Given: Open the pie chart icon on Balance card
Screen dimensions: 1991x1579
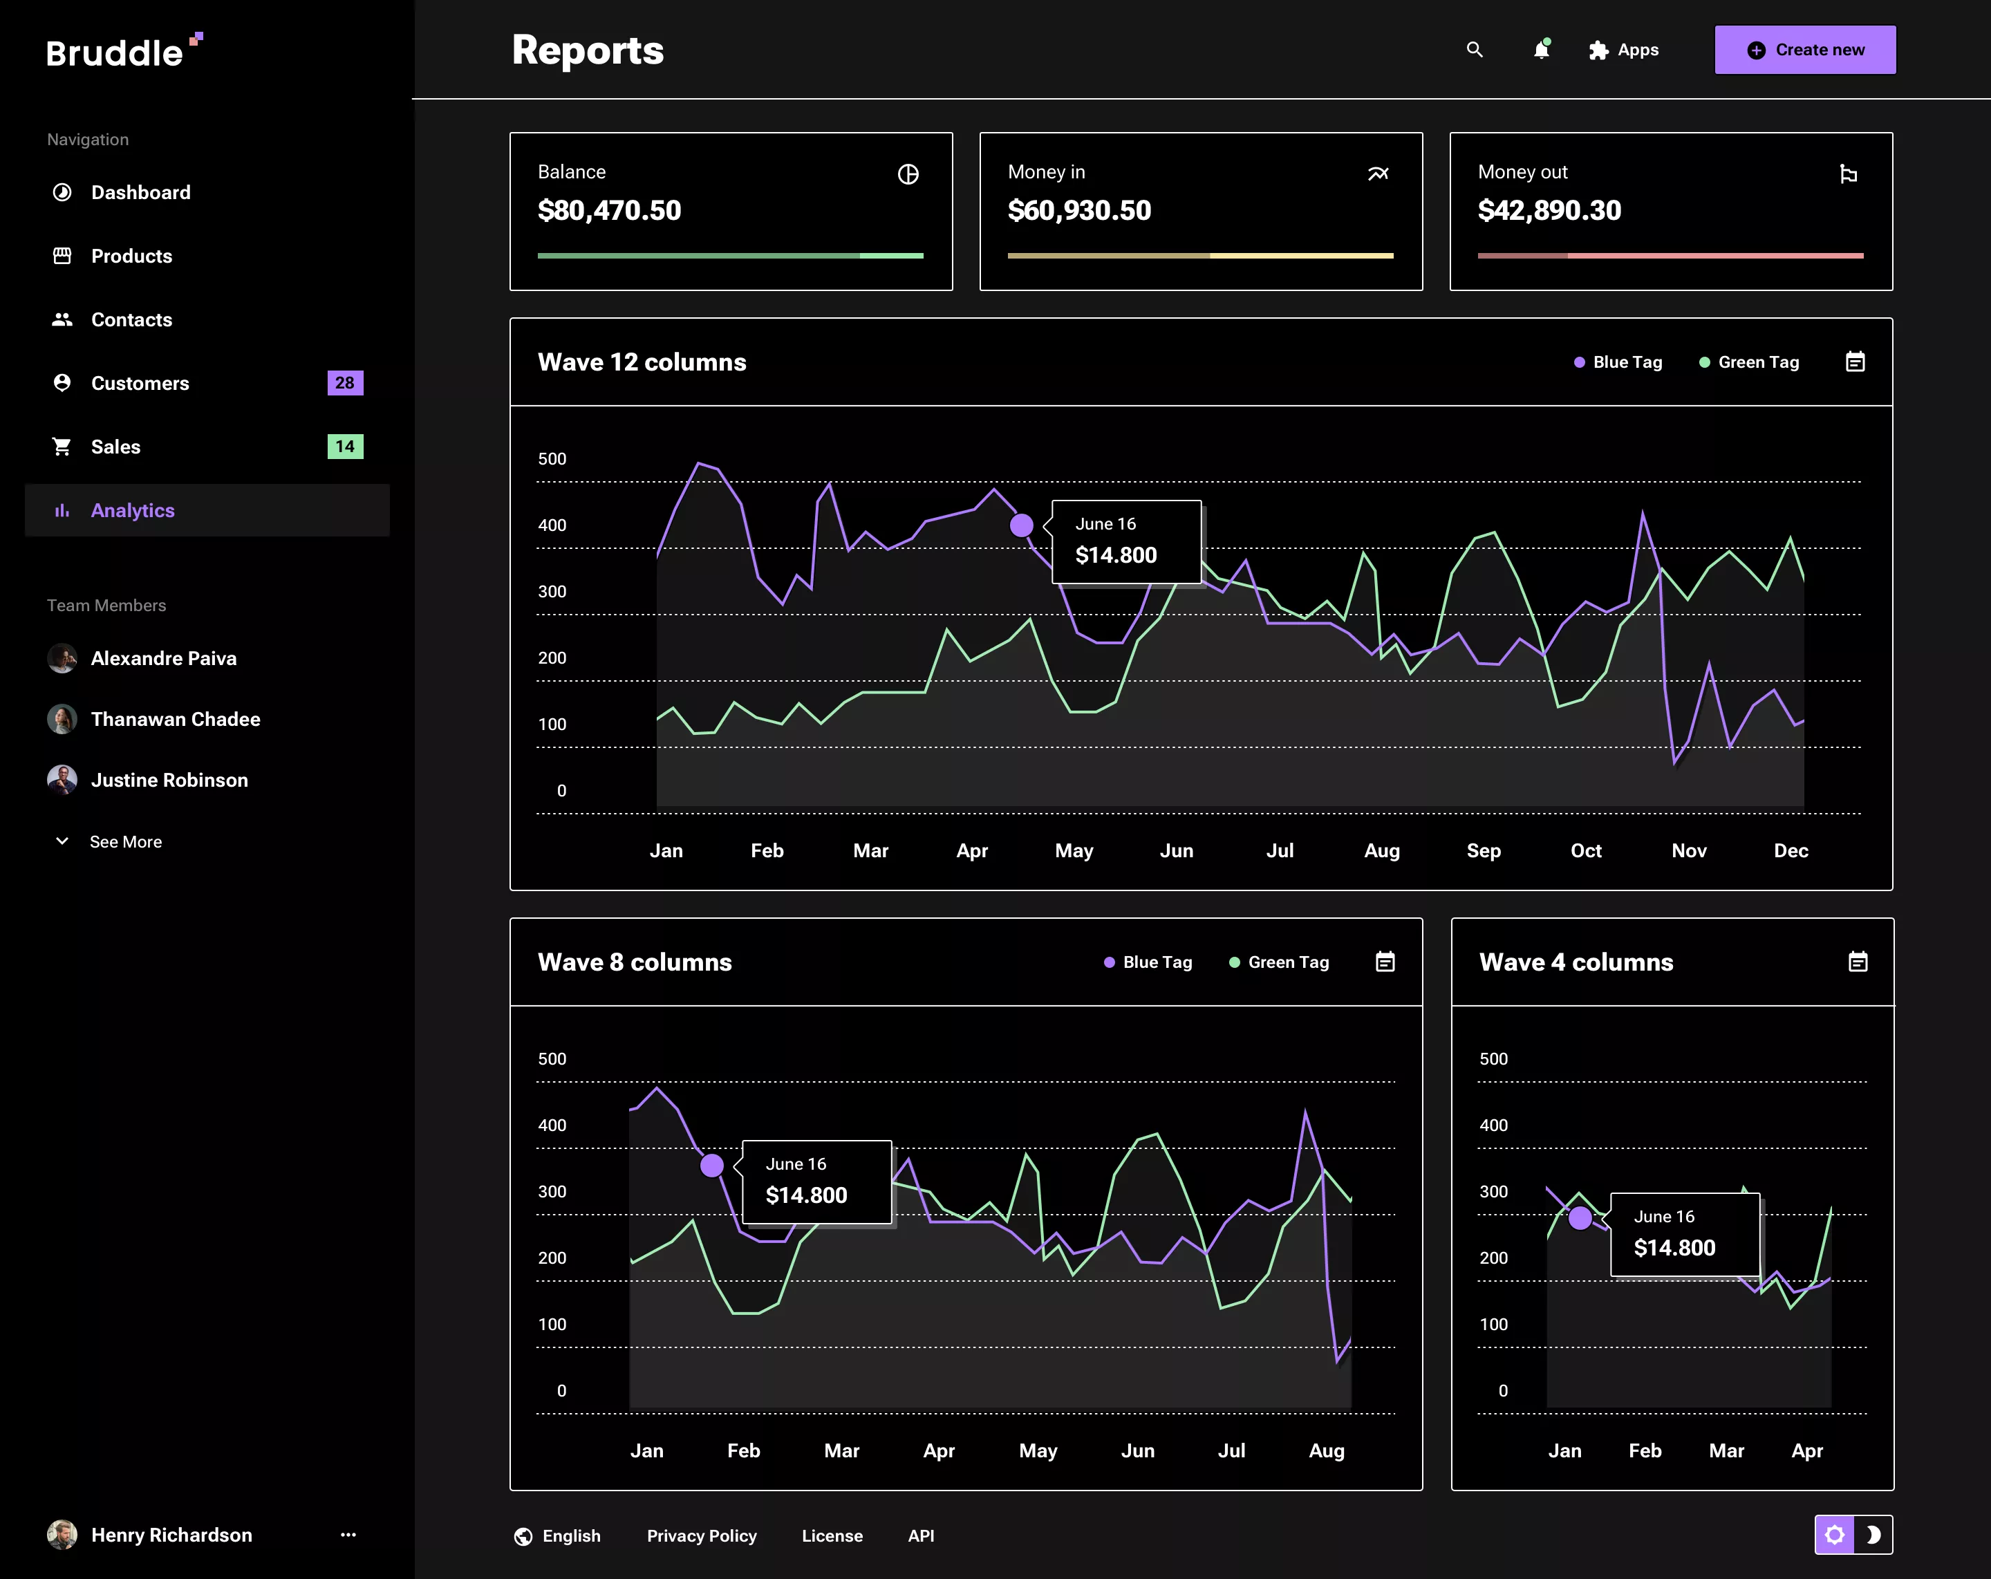Looking at the screenshot, I should (x=908, y=174).
